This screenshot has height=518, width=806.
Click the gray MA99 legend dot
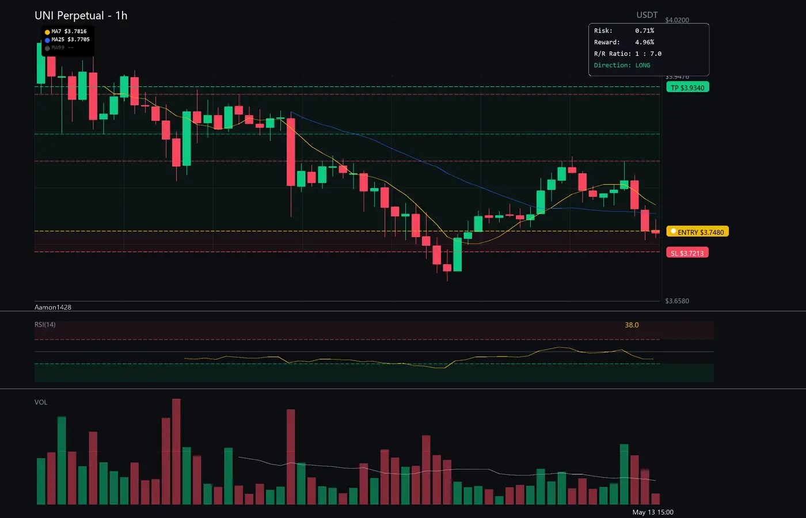click(47, 48)
